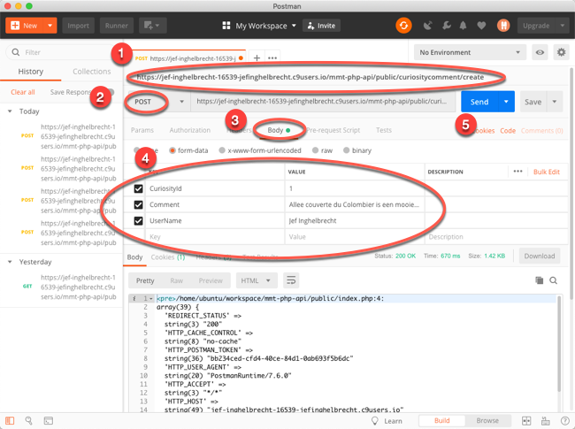Click the blue Send button
575x429 pixels.
pos(479,102)
